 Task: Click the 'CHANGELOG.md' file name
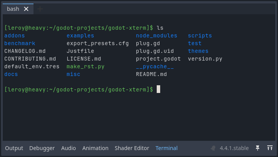[25, 51]
